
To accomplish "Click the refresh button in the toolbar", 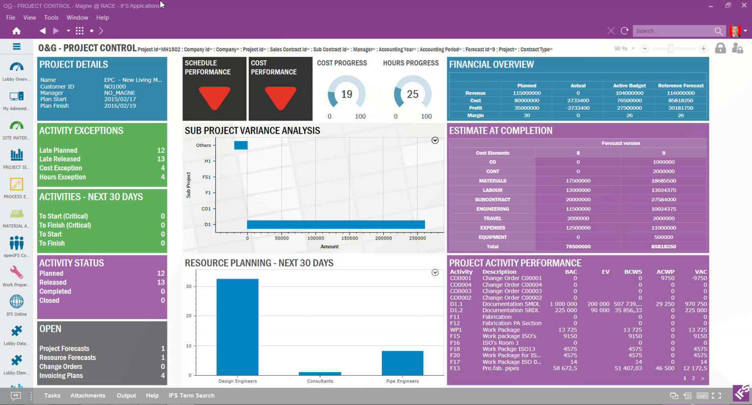I will click(624, 30).
